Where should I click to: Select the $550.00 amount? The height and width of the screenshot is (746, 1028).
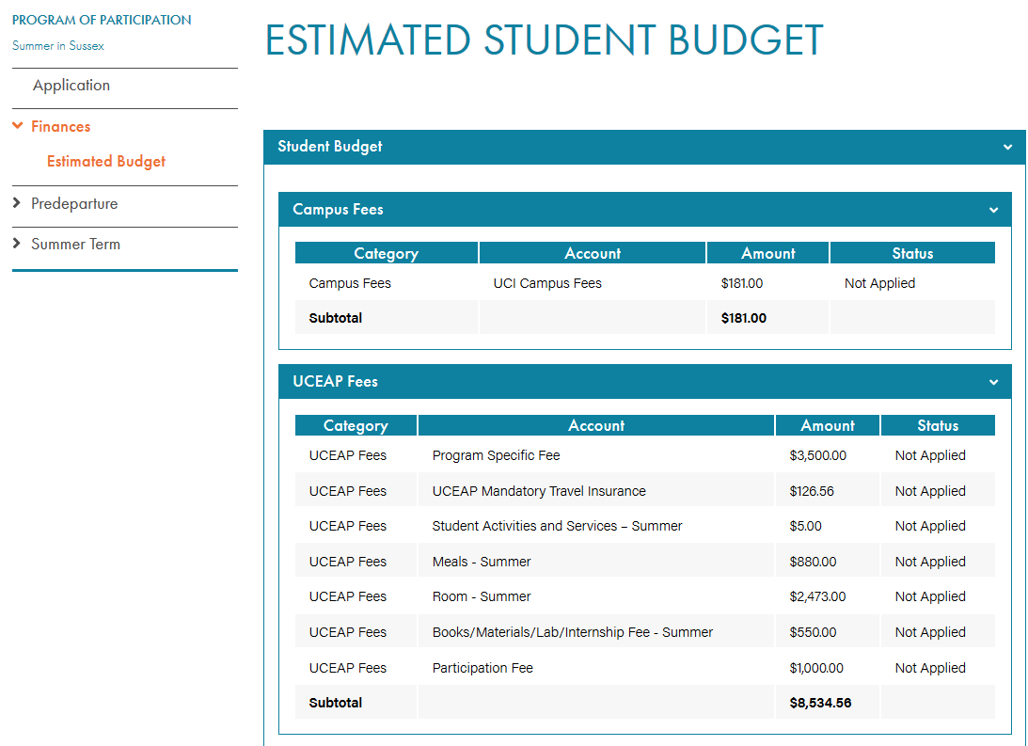[x=813, y=632]
